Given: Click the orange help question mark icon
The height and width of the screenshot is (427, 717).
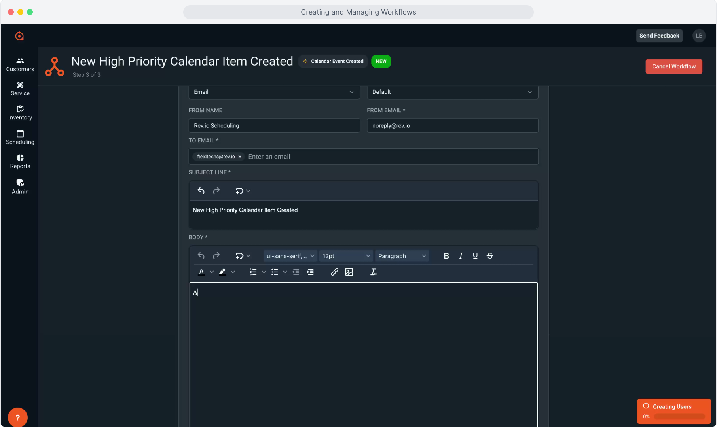Looking at the screenshot, I should click(x=17, y=417).
